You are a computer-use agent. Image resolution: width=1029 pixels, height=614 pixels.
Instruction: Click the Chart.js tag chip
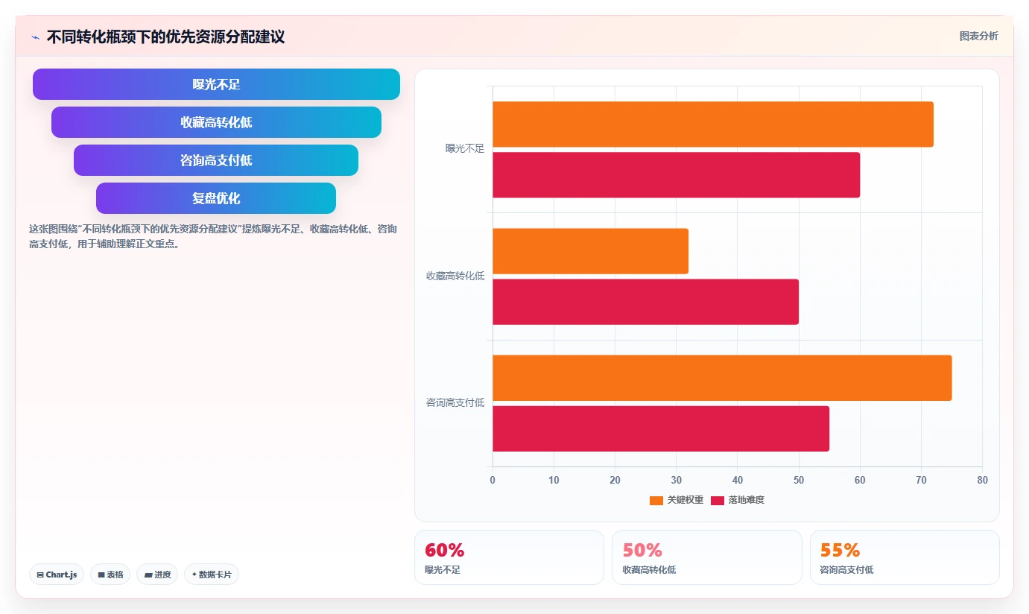(x=57, y=575)
